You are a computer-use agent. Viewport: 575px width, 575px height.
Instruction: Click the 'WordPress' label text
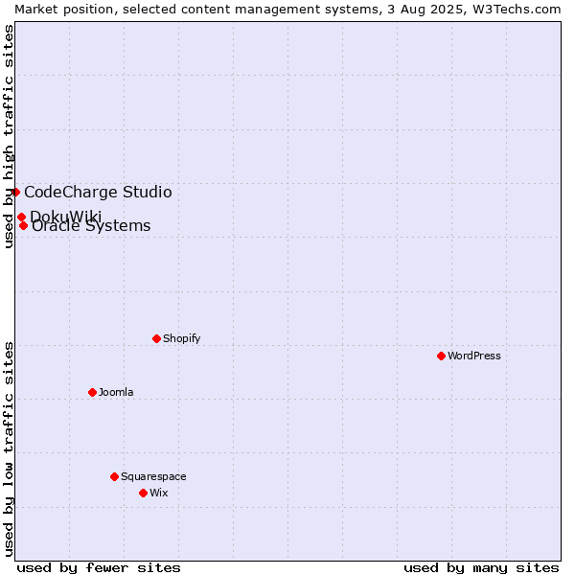pyautogui.click(x=473, y=356)
